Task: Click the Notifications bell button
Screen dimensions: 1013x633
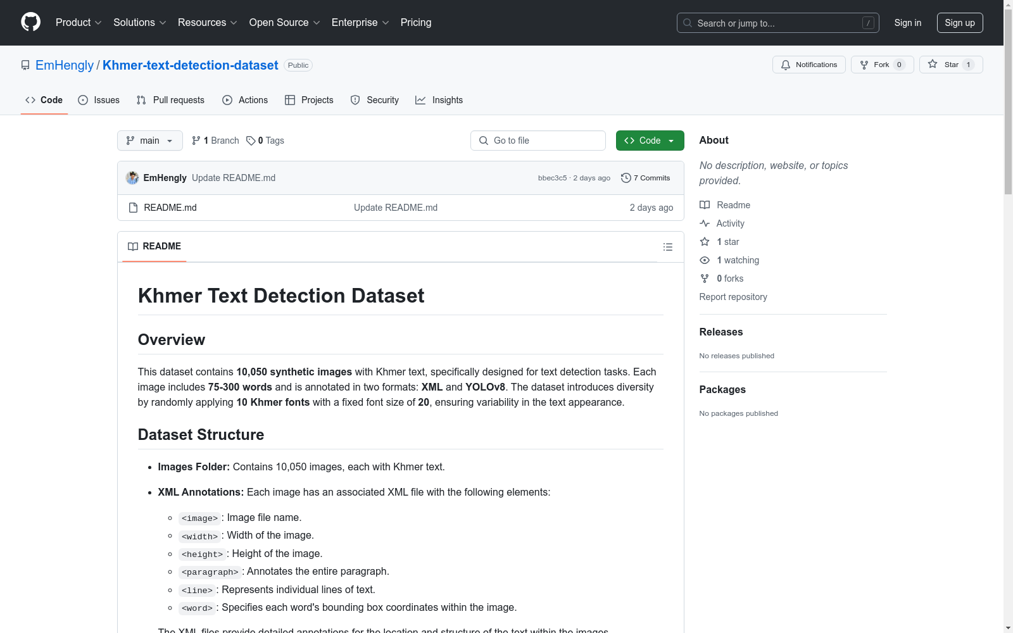Action: click(809, 65)
